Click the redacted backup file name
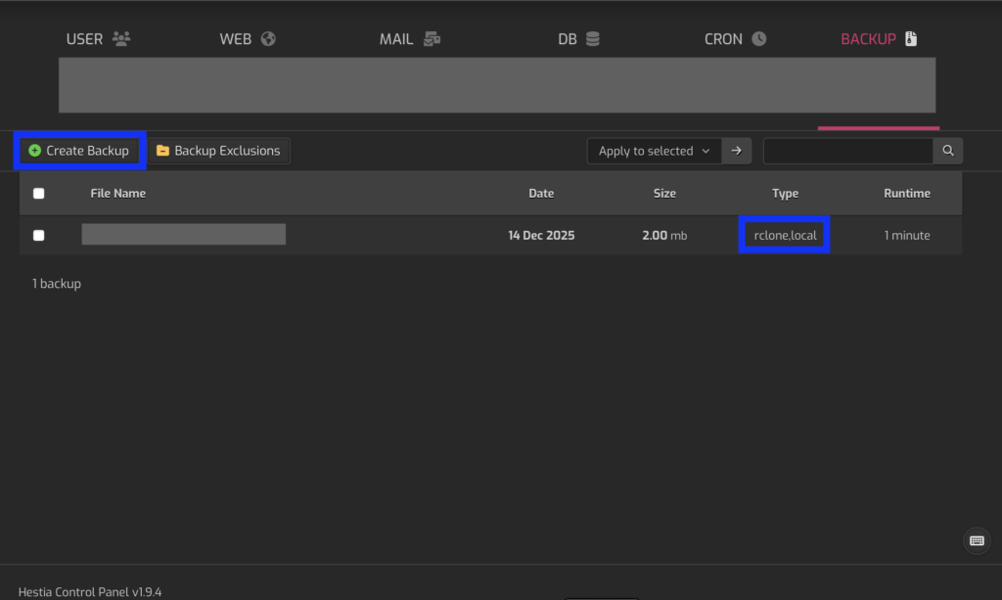 (x=184, y=234)
